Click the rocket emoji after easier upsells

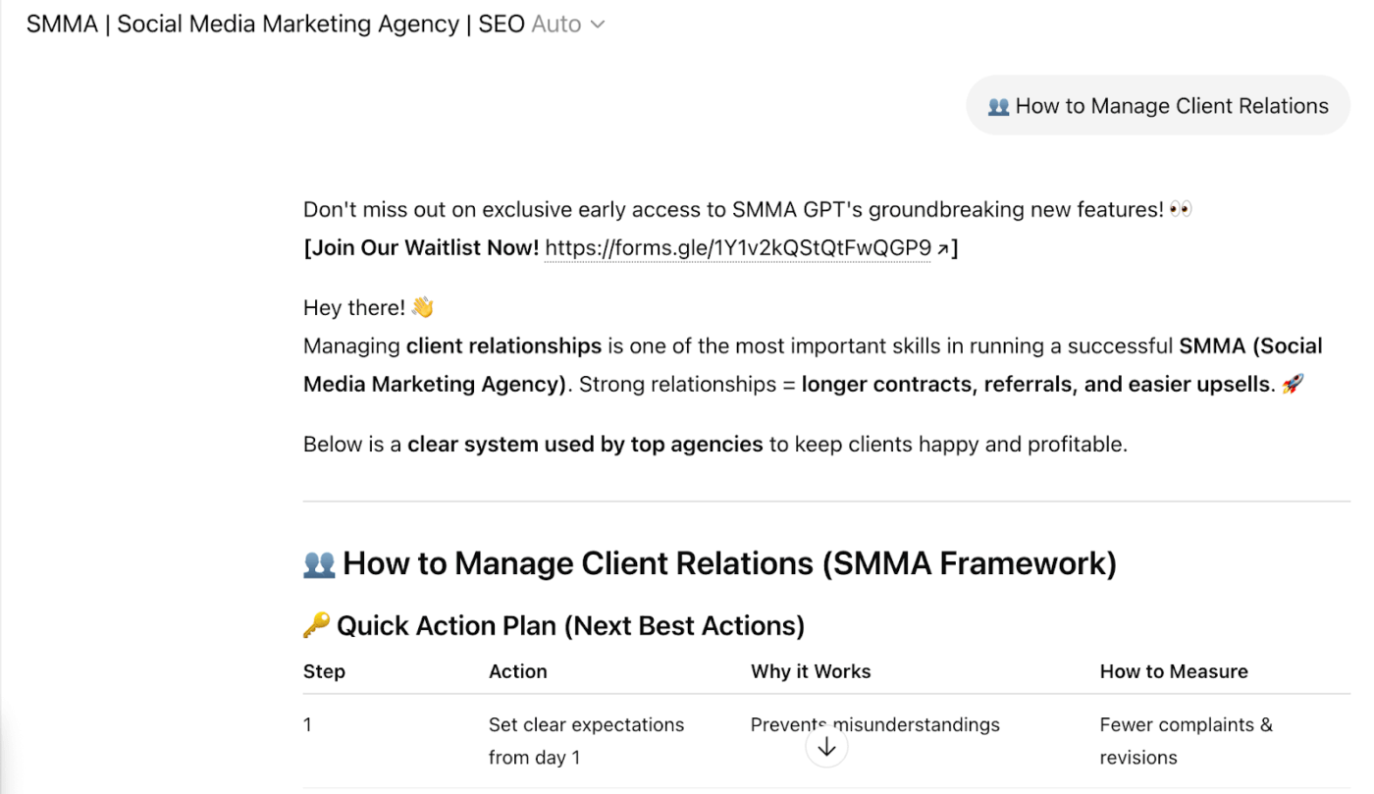pyautogui.click(x=1294, y=383)
